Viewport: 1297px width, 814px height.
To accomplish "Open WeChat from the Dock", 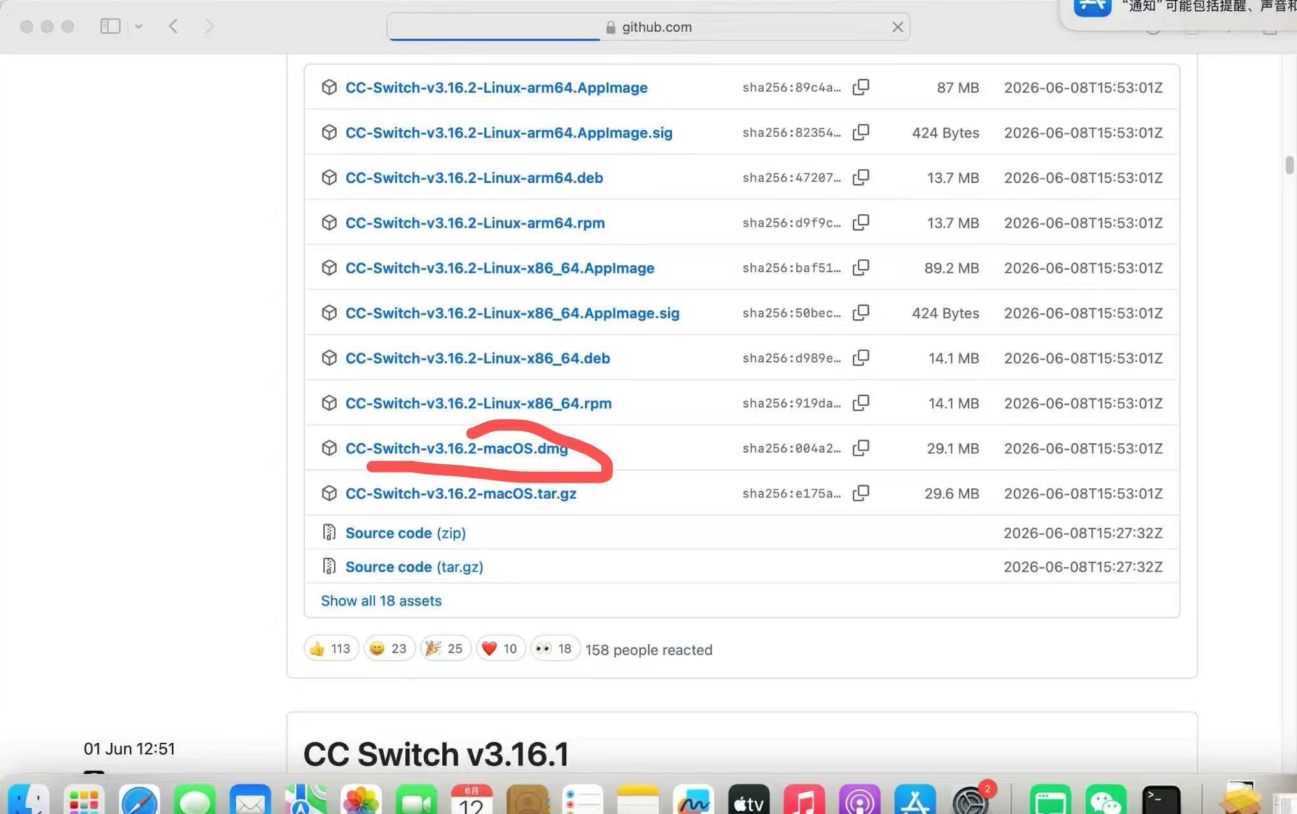I will (1106, 799).
